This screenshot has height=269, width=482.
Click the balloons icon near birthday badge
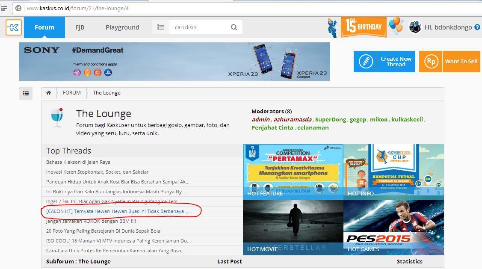(x=396, y=26)
